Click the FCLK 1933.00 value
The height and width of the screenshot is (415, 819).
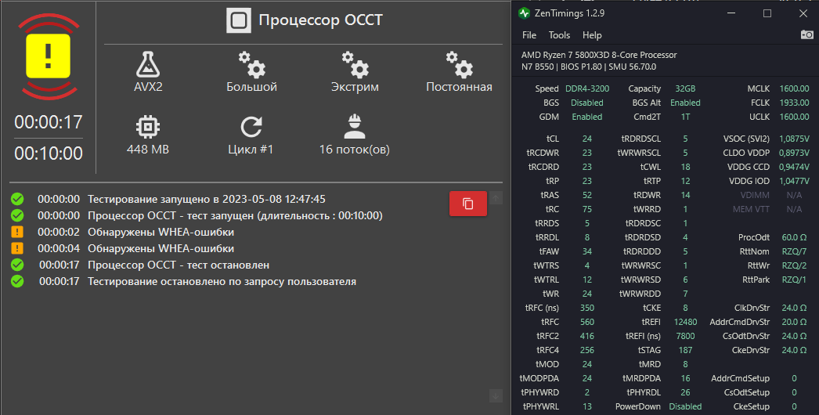pos(795,103)
